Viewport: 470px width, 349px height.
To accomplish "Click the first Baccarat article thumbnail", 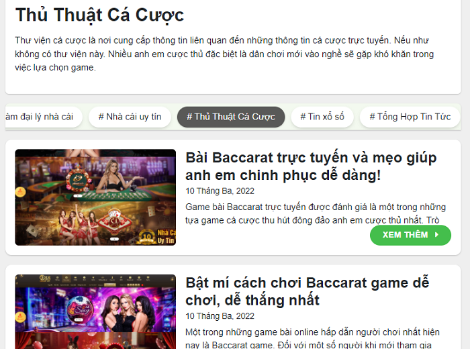I will [x=95, y=197].
